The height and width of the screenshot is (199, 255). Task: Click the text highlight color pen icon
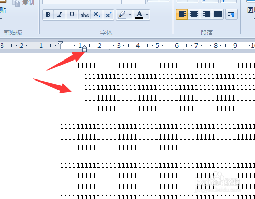[x=122, y=15]
